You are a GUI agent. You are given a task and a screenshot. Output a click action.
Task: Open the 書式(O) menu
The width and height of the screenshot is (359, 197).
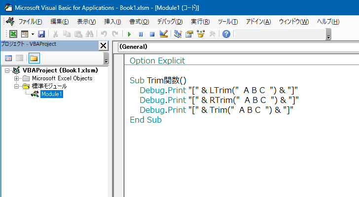click(139, 22)
